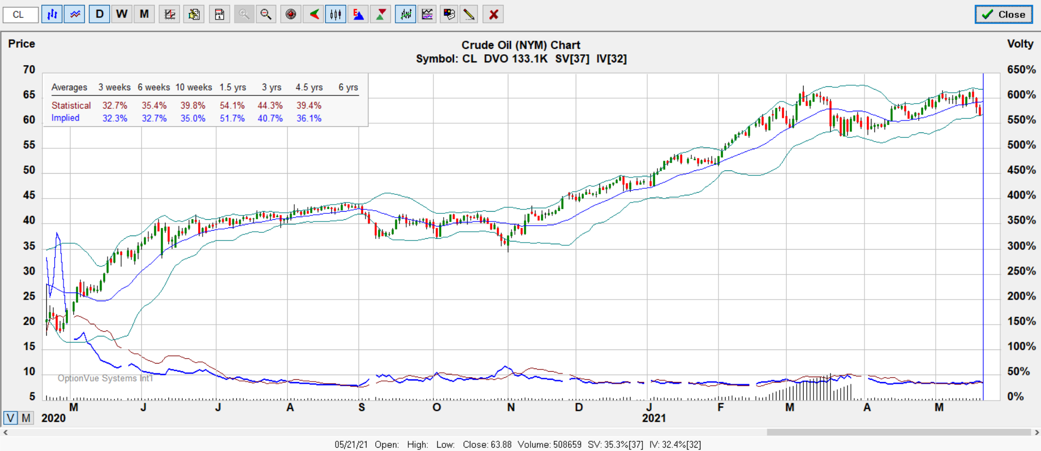Click the '10 weeks' averages column header

[194, 87]
